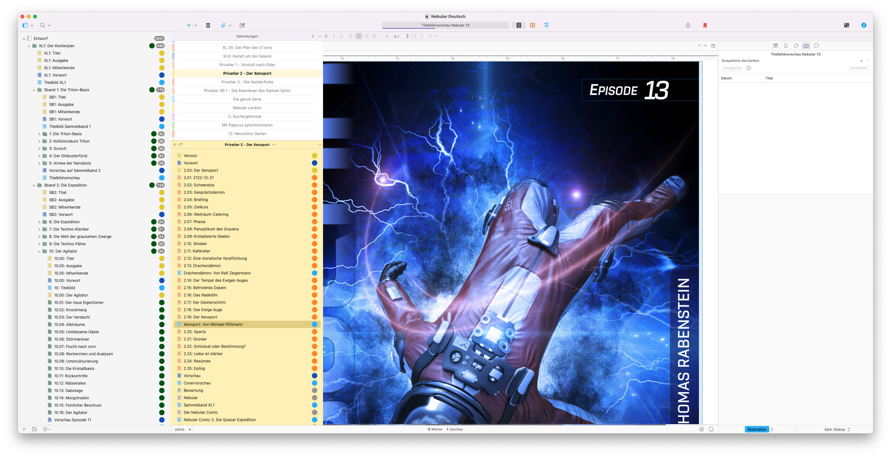Viewport: 891px width, 457px height.
Task: Go to the previous document with up arrow
Action: [699, 46]
